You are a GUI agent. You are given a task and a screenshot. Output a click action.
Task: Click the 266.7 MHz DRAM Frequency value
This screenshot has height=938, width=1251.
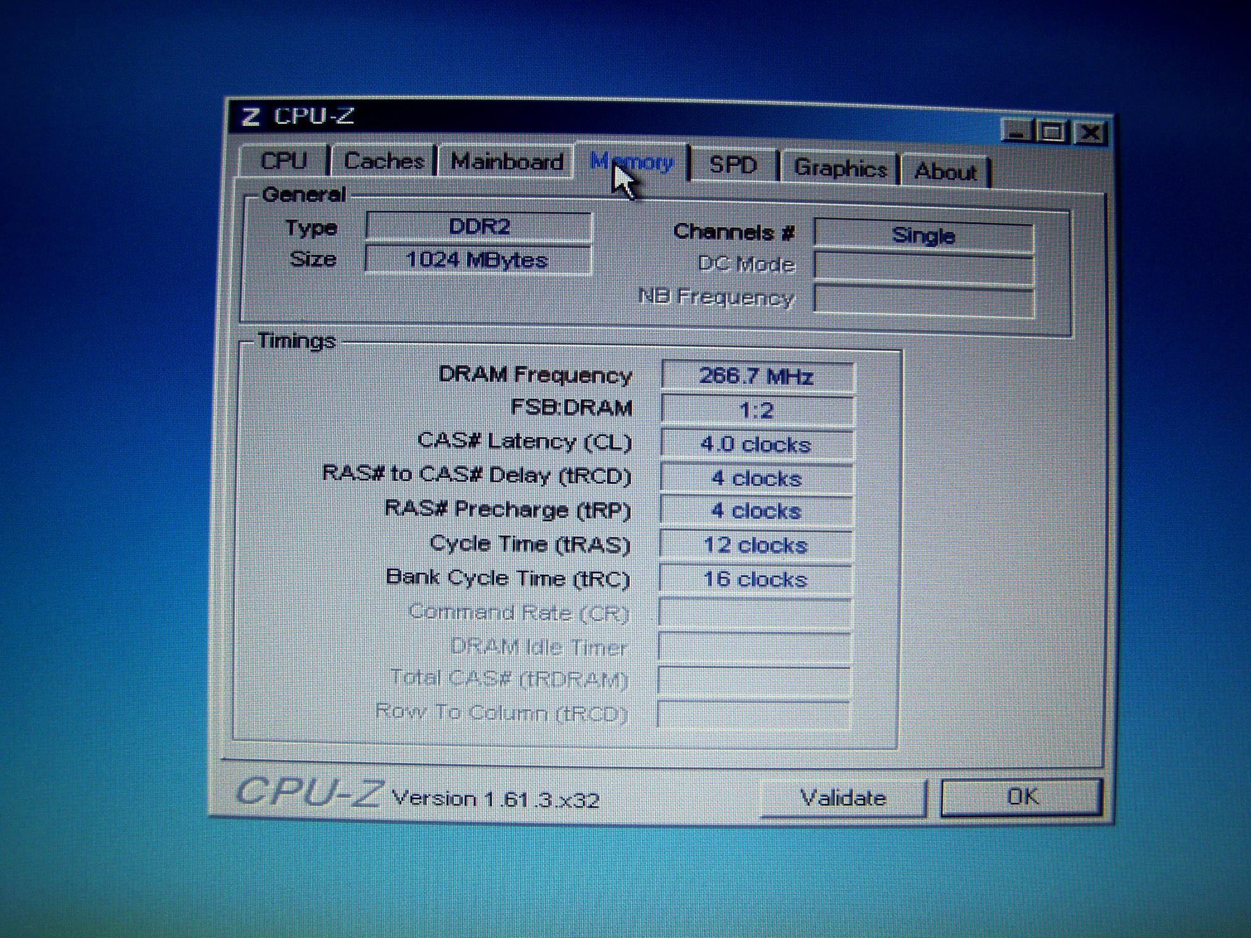click(x=757, y=376)
